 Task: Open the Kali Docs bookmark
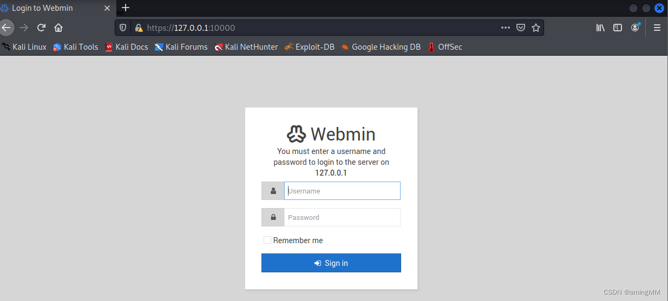127,47
